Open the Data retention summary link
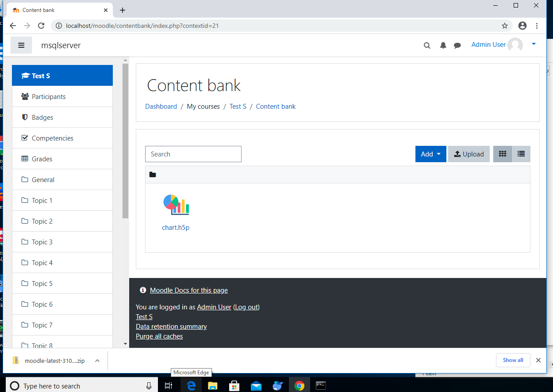 pos(171,326)
